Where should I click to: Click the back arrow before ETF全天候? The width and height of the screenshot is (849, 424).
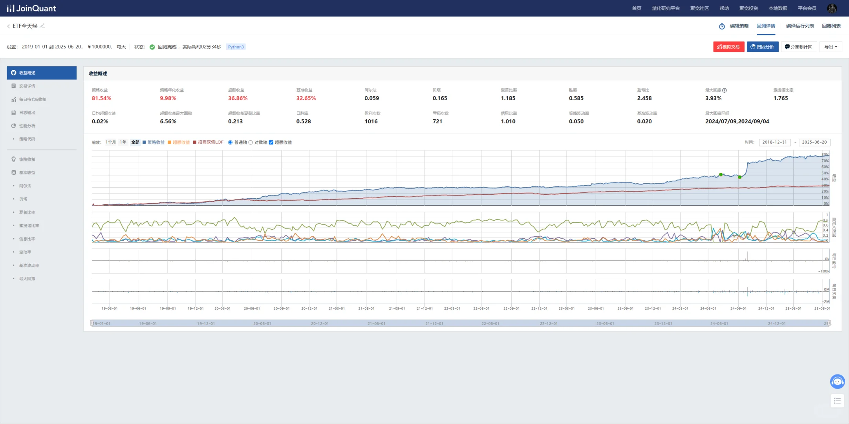pos(8,26)
